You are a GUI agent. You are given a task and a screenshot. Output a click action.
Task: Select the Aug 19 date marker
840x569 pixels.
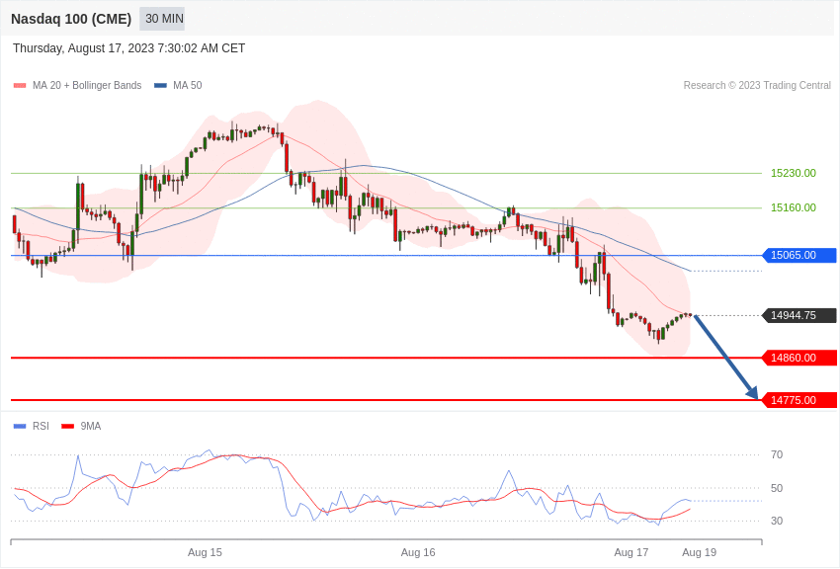[699, 552]
